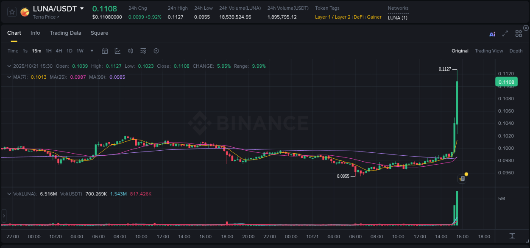530x248 pixels.
Task: Click the Gainer token tag
Action: click(x=374, y=17)
